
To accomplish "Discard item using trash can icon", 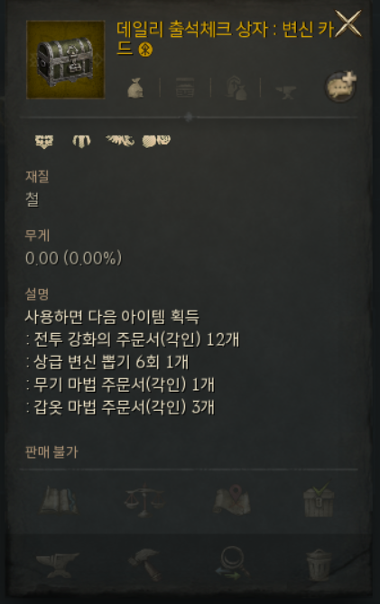I will pos(319,565).
